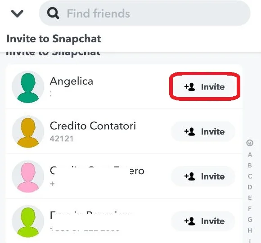Tap the pink contact avatar
This screenshot has width=261, height=243.
pos(28,176)
